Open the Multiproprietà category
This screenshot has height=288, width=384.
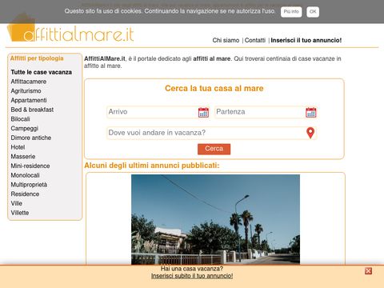coord(29,185)
